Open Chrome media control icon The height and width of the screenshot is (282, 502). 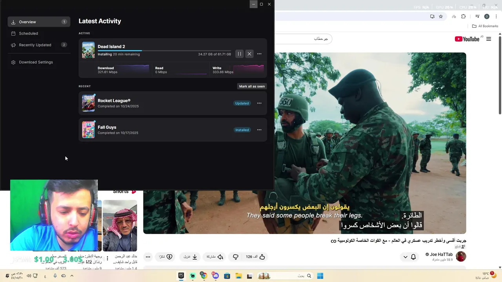click(x=477, y=16)
